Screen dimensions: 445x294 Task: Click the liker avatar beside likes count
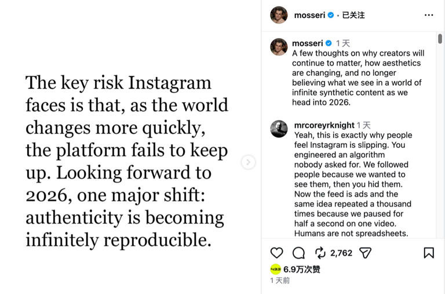pyautogui.click(x=276, y=269)
